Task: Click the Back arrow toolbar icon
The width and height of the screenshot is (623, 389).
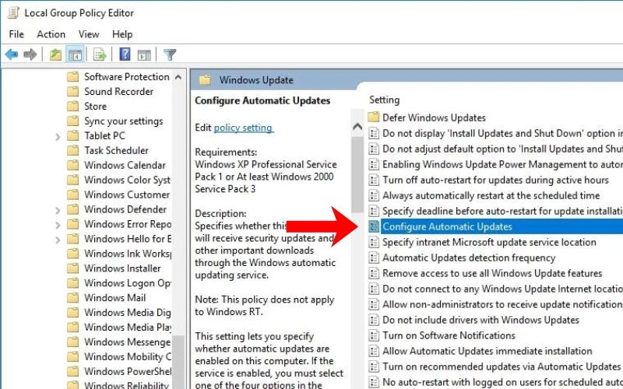Action: click(x=12, y=54)
